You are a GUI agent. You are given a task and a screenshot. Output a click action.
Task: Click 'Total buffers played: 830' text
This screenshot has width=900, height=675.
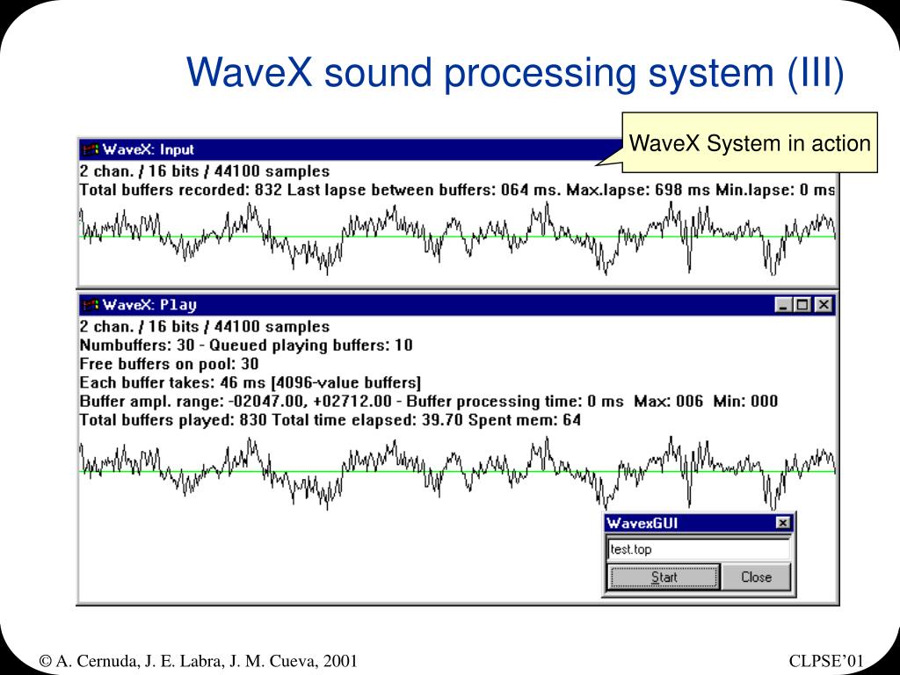[173, 420]
